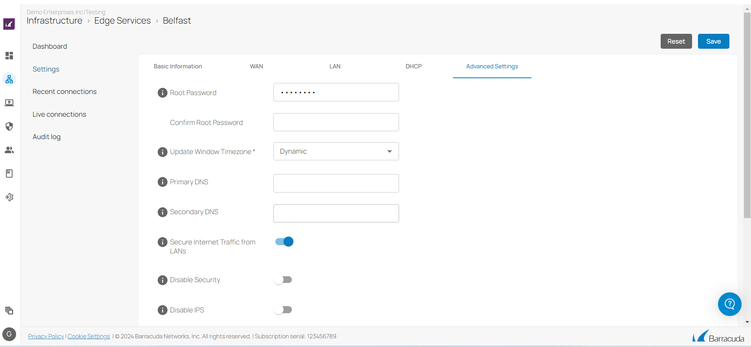Open the Cookie Settings link
The height and width of the screenshot is (347, 751).
(x=89, y=336)
